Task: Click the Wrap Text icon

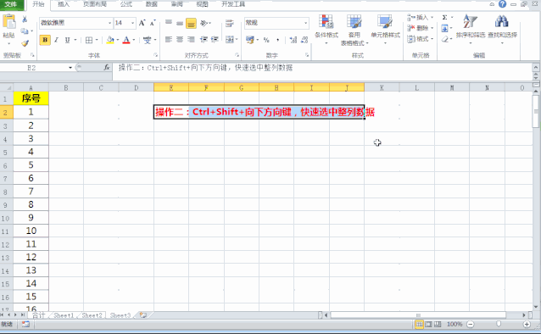Action: 229,23
